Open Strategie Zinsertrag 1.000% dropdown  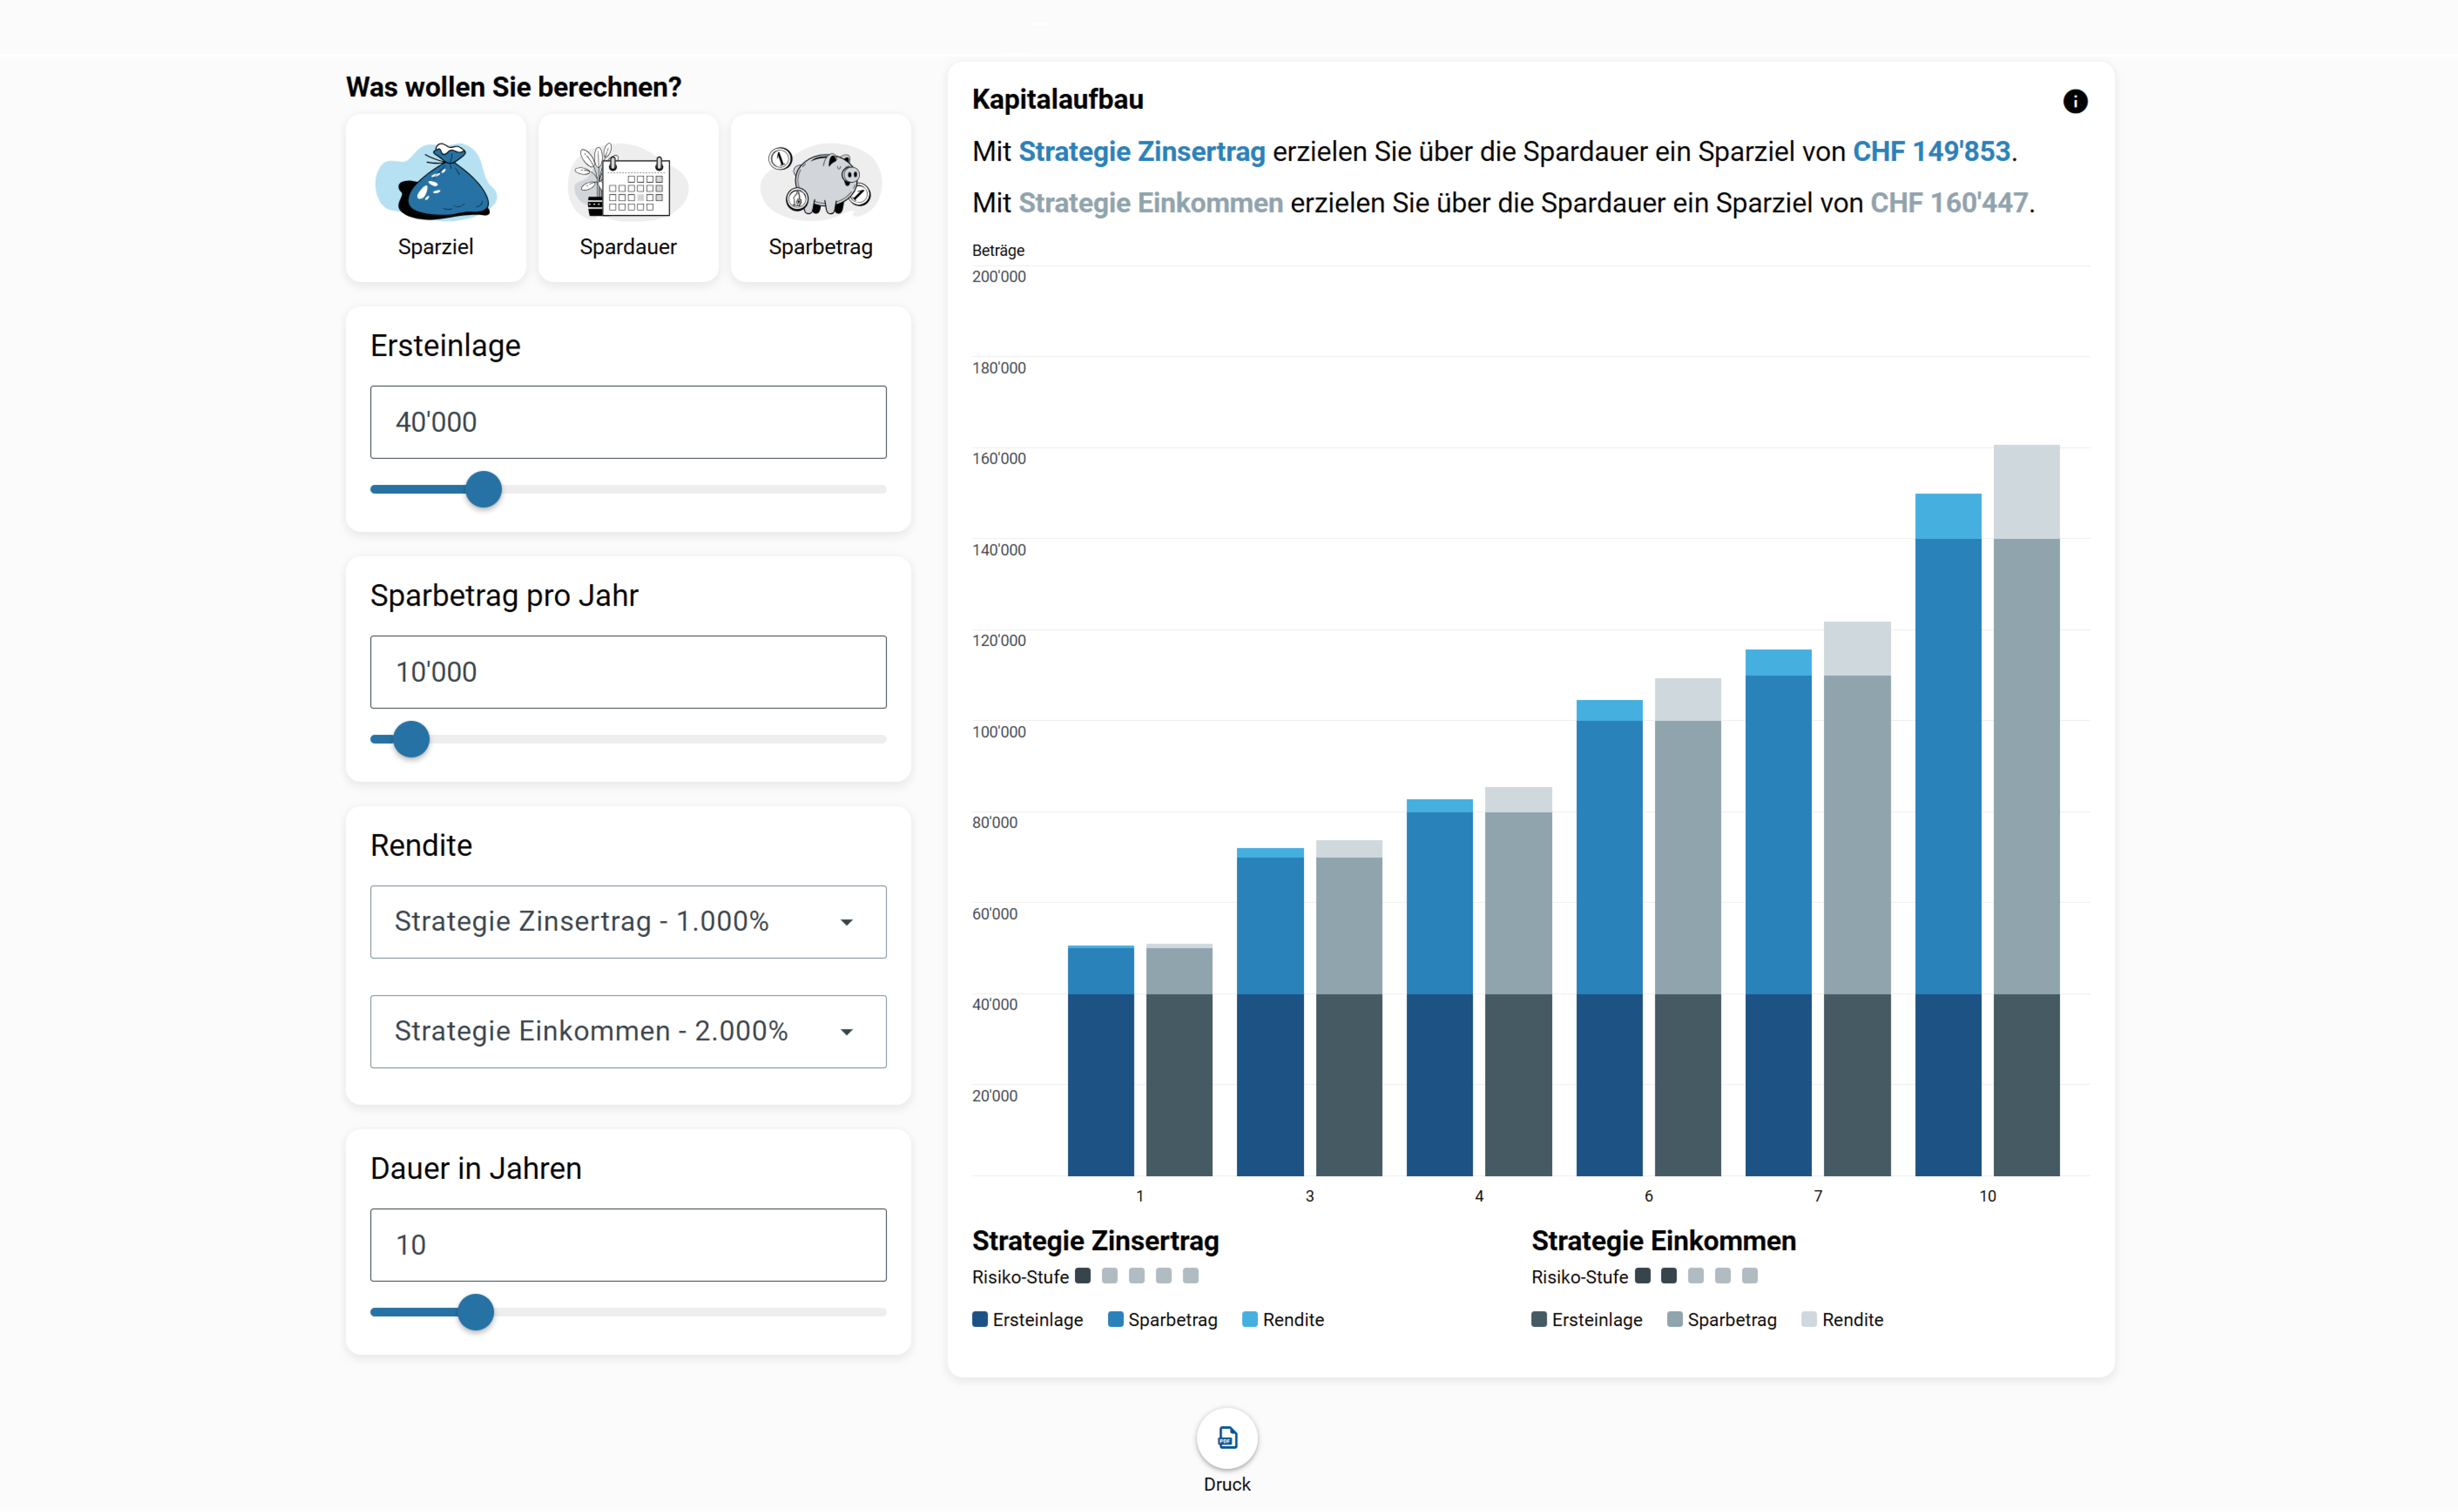pyautogui.click(x=628, y=922)
